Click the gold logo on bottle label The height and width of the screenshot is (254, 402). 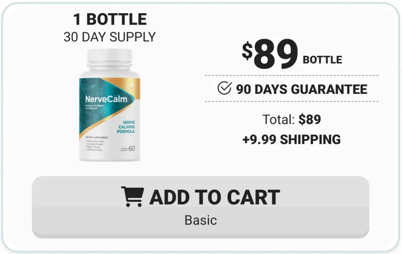pyautogui.click(x=130, y=86)
